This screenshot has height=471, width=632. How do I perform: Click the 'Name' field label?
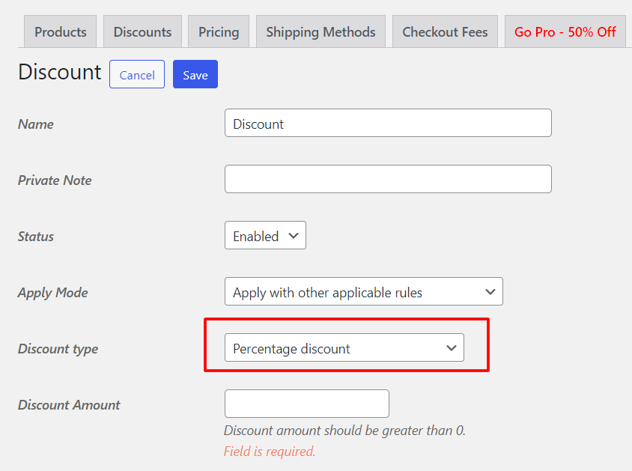(36, 124)
